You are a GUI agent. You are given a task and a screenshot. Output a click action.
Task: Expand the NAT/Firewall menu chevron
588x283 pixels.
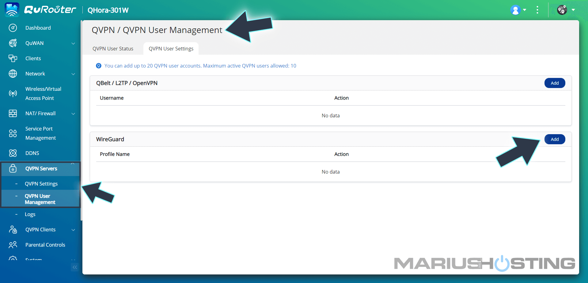(x=73, y=114)
